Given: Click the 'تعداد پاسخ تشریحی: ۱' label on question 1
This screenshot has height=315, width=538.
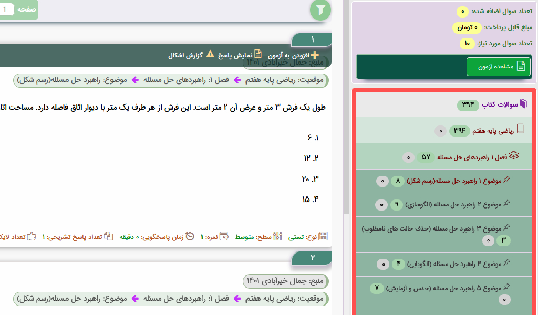Looking at the screenshot, I should click(x=72, y=237).
